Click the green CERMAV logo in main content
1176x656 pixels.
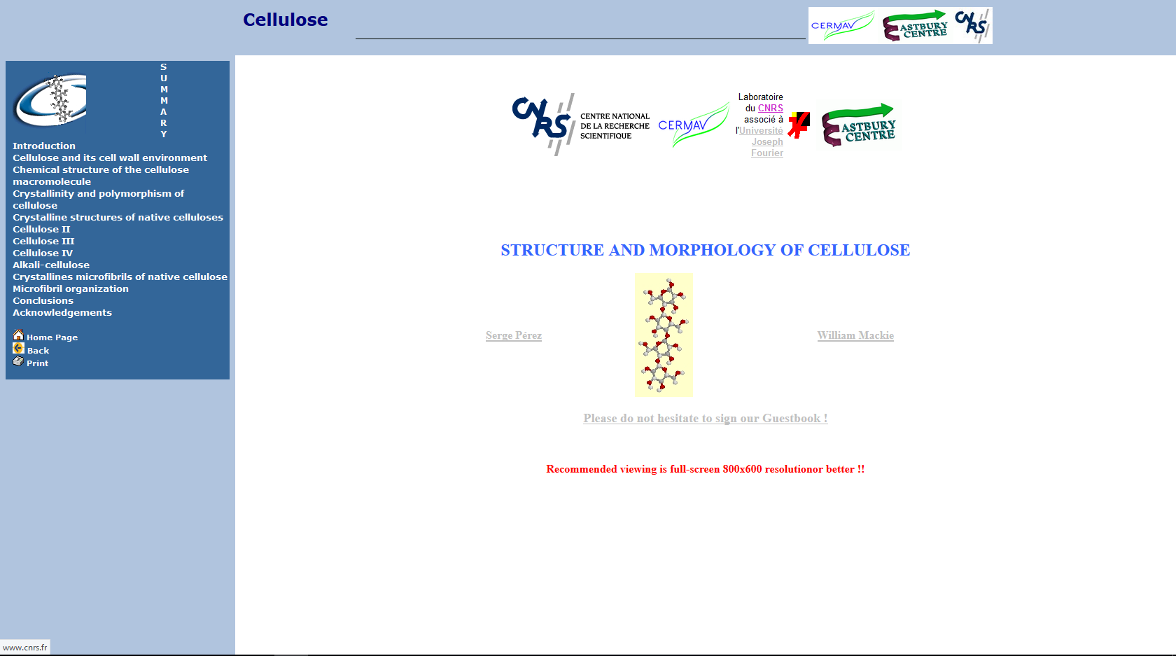click(693, 125)
